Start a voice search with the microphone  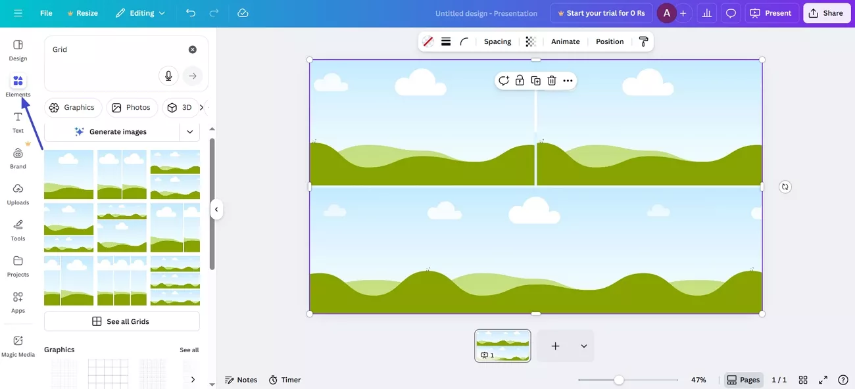(x=168, y=76)
